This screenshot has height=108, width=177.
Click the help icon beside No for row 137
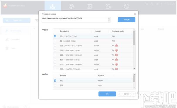coord(117,60)
